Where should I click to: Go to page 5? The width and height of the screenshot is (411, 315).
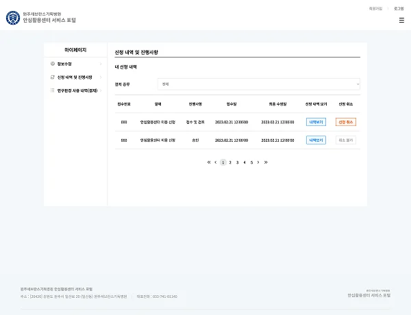251,162
